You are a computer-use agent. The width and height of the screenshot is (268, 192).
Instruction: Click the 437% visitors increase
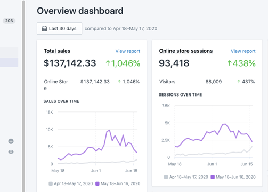[246, 82]
